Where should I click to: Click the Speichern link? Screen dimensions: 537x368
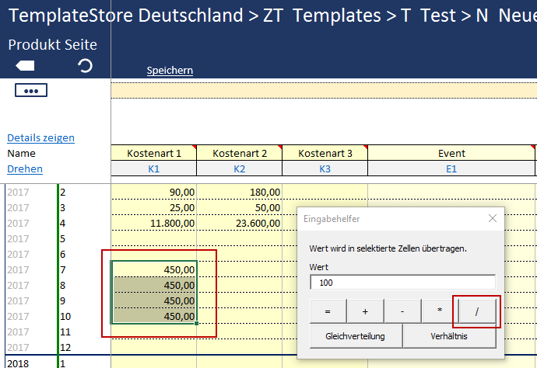tap(170, 71)
